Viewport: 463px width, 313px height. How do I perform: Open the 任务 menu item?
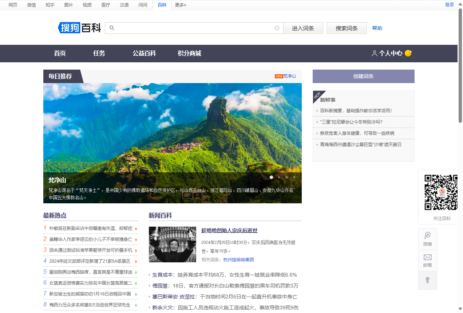coord(99,54)
